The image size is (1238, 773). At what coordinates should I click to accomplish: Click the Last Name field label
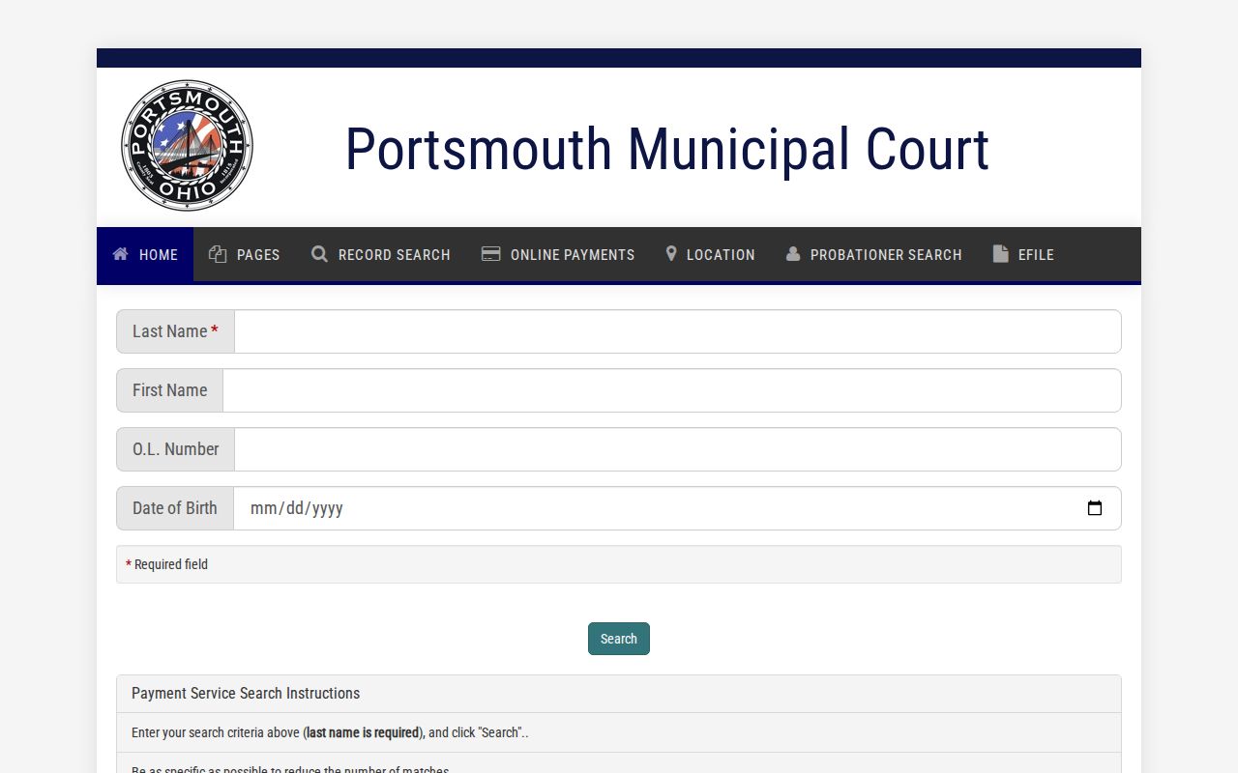click(x=175, y=331)
